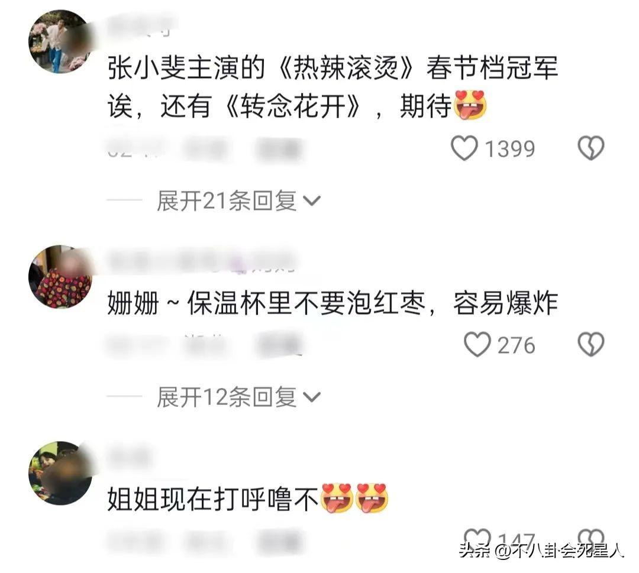Open first commenter's avatar profile
The height and width of the screenshot is (573, 639).
click(x=60, y=41)
